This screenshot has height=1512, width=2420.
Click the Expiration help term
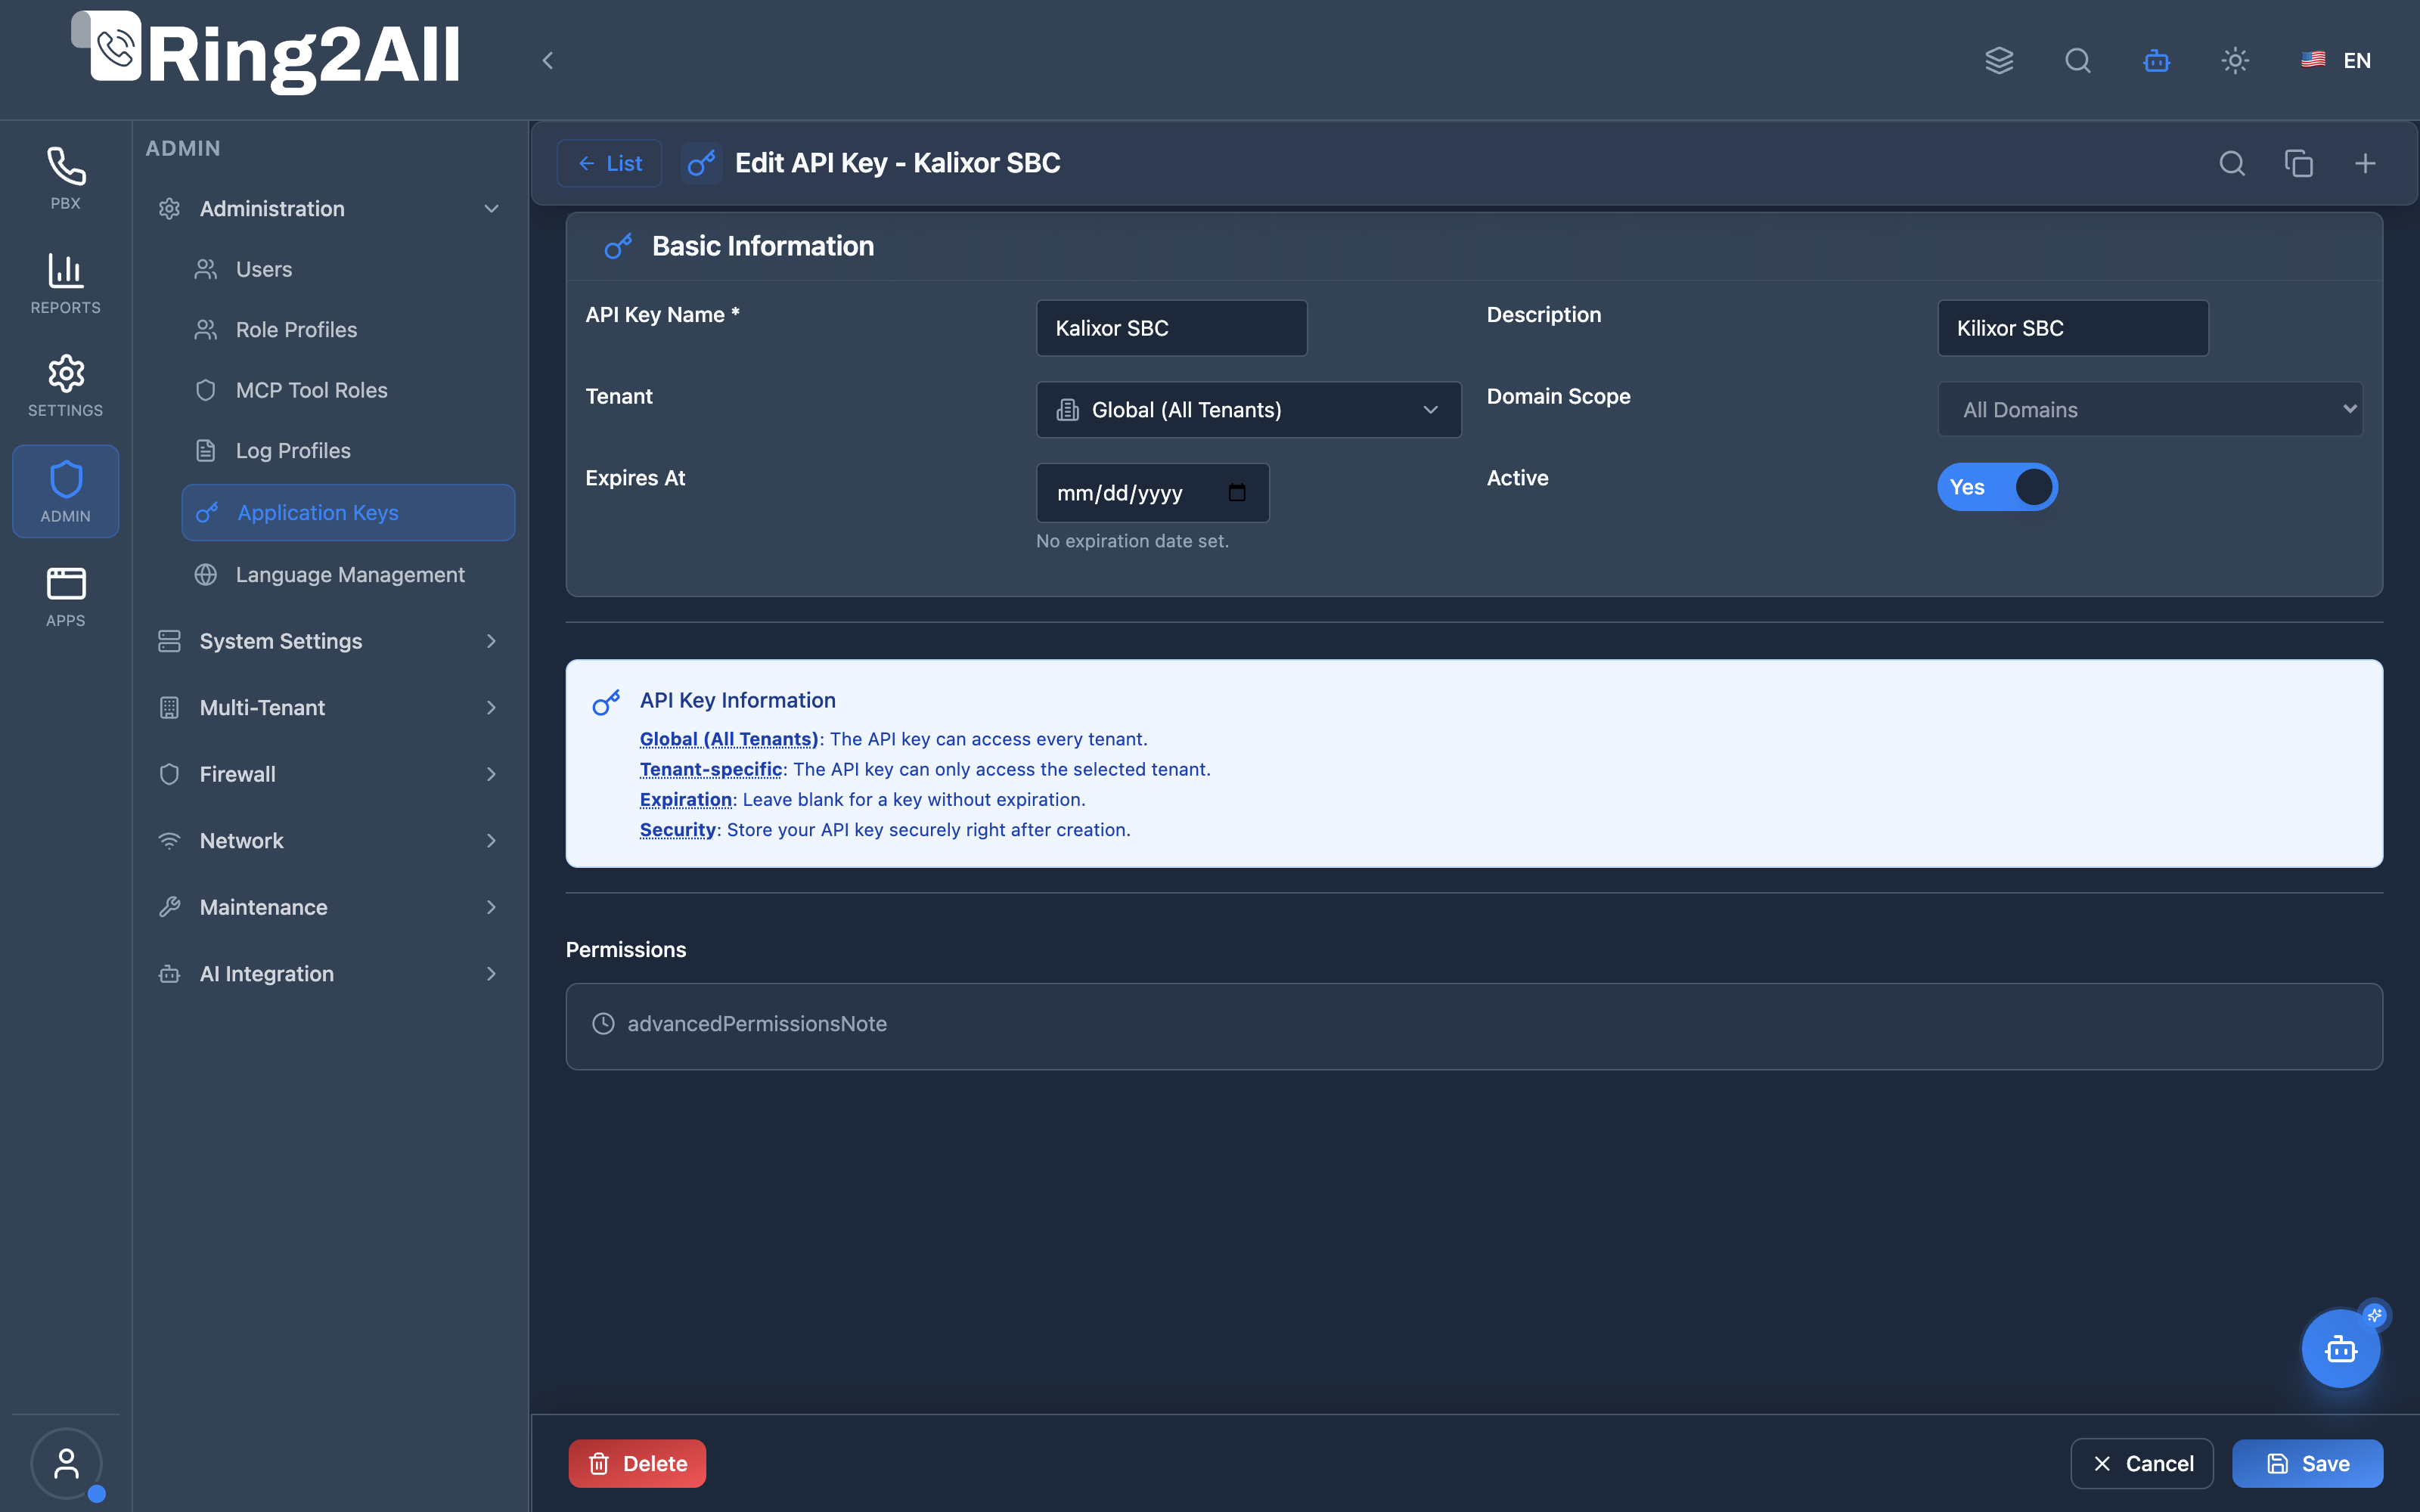[x=686, y=799]
